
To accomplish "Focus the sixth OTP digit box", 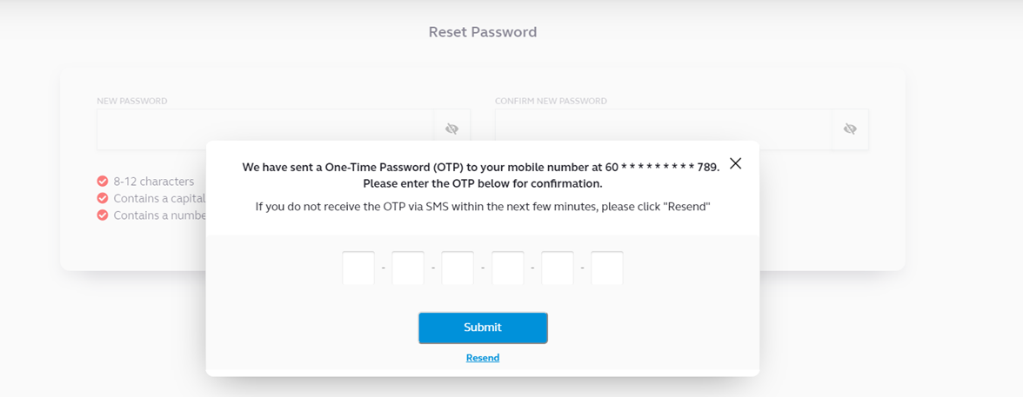I will [607, 268].
